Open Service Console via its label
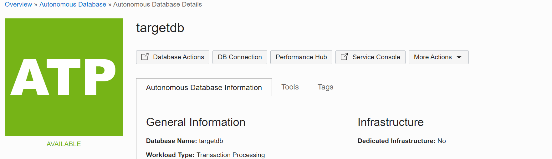The width and height of the screenshot is (552, 159). [x=376, y=57]
